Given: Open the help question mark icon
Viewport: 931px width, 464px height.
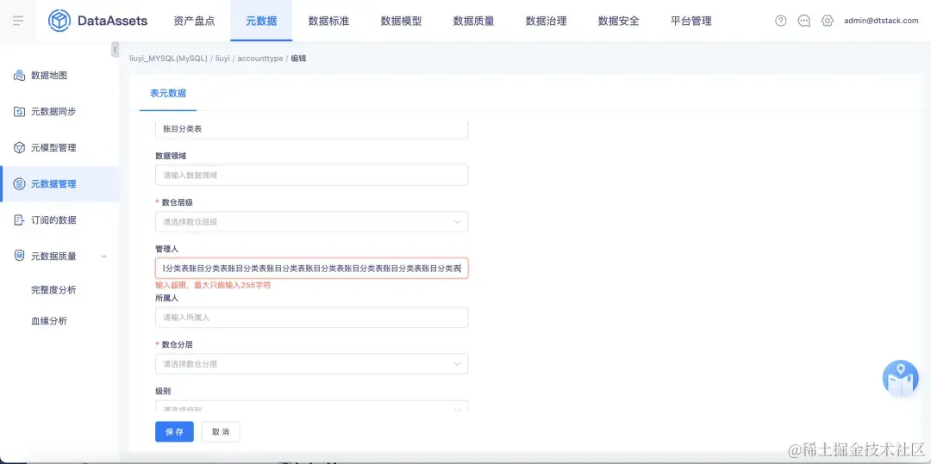Looking at the screenshot, I should (x=781, y=21).
